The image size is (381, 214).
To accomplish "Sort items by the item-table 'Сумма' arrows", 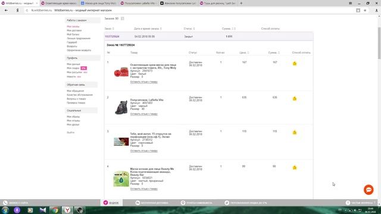I will (279, 53).
